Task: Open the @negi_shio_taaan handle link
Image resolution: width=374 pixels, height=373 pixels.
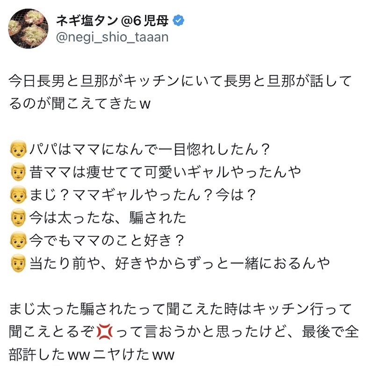Action: pos(112,37)
